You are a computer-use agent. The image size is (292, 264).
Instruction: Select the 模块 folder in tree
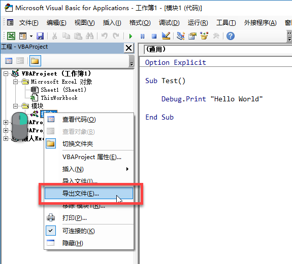pos(37,106)
